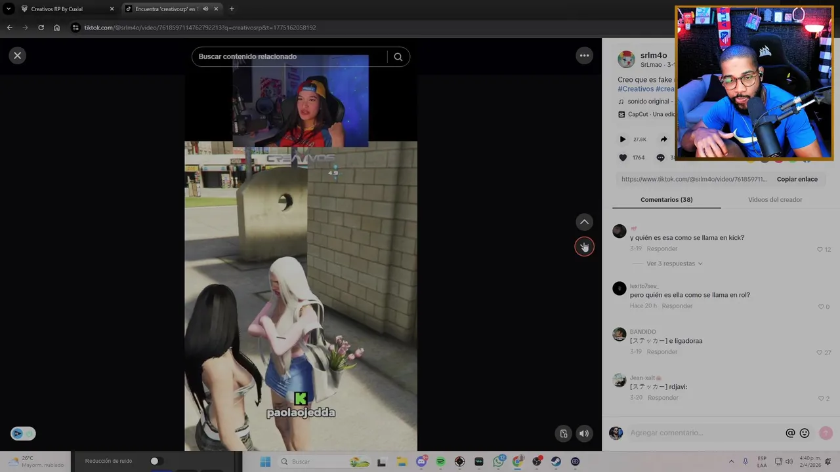Open ESP LAA language indicator

pos(762,462)
